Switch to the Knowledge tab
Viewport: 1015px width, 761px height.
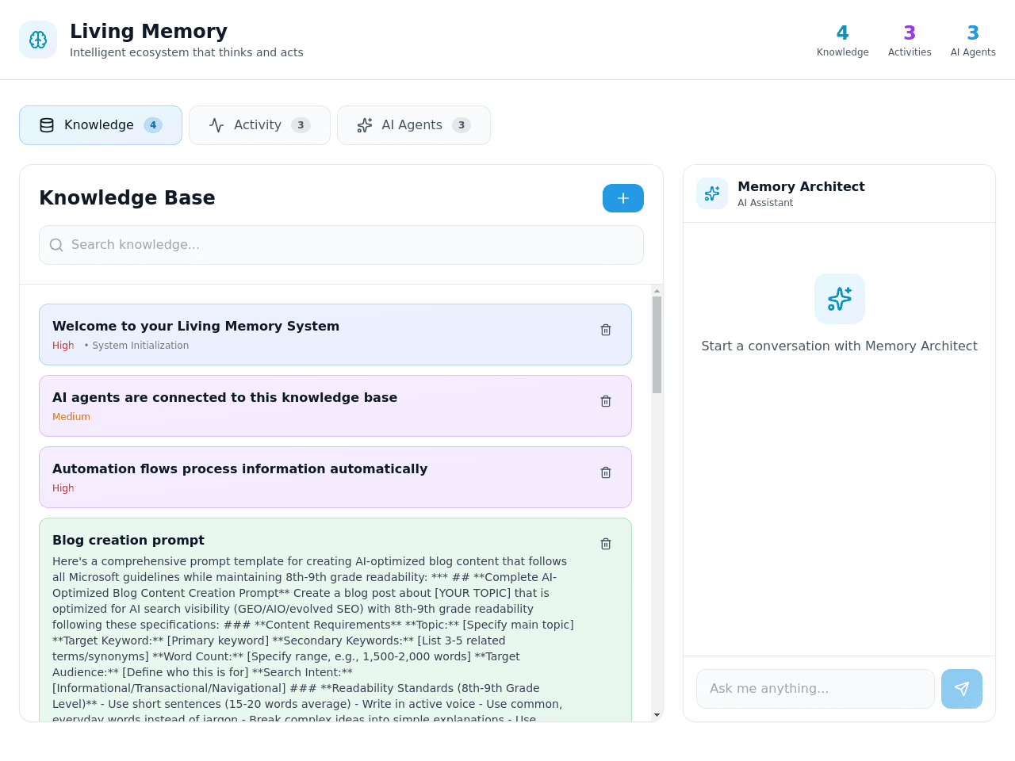[x=101, y=125]
